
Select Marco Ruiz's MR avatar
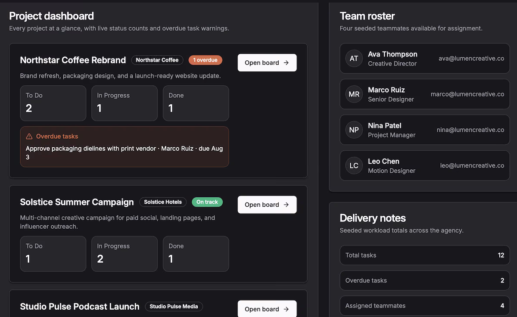tap(354, 94)
